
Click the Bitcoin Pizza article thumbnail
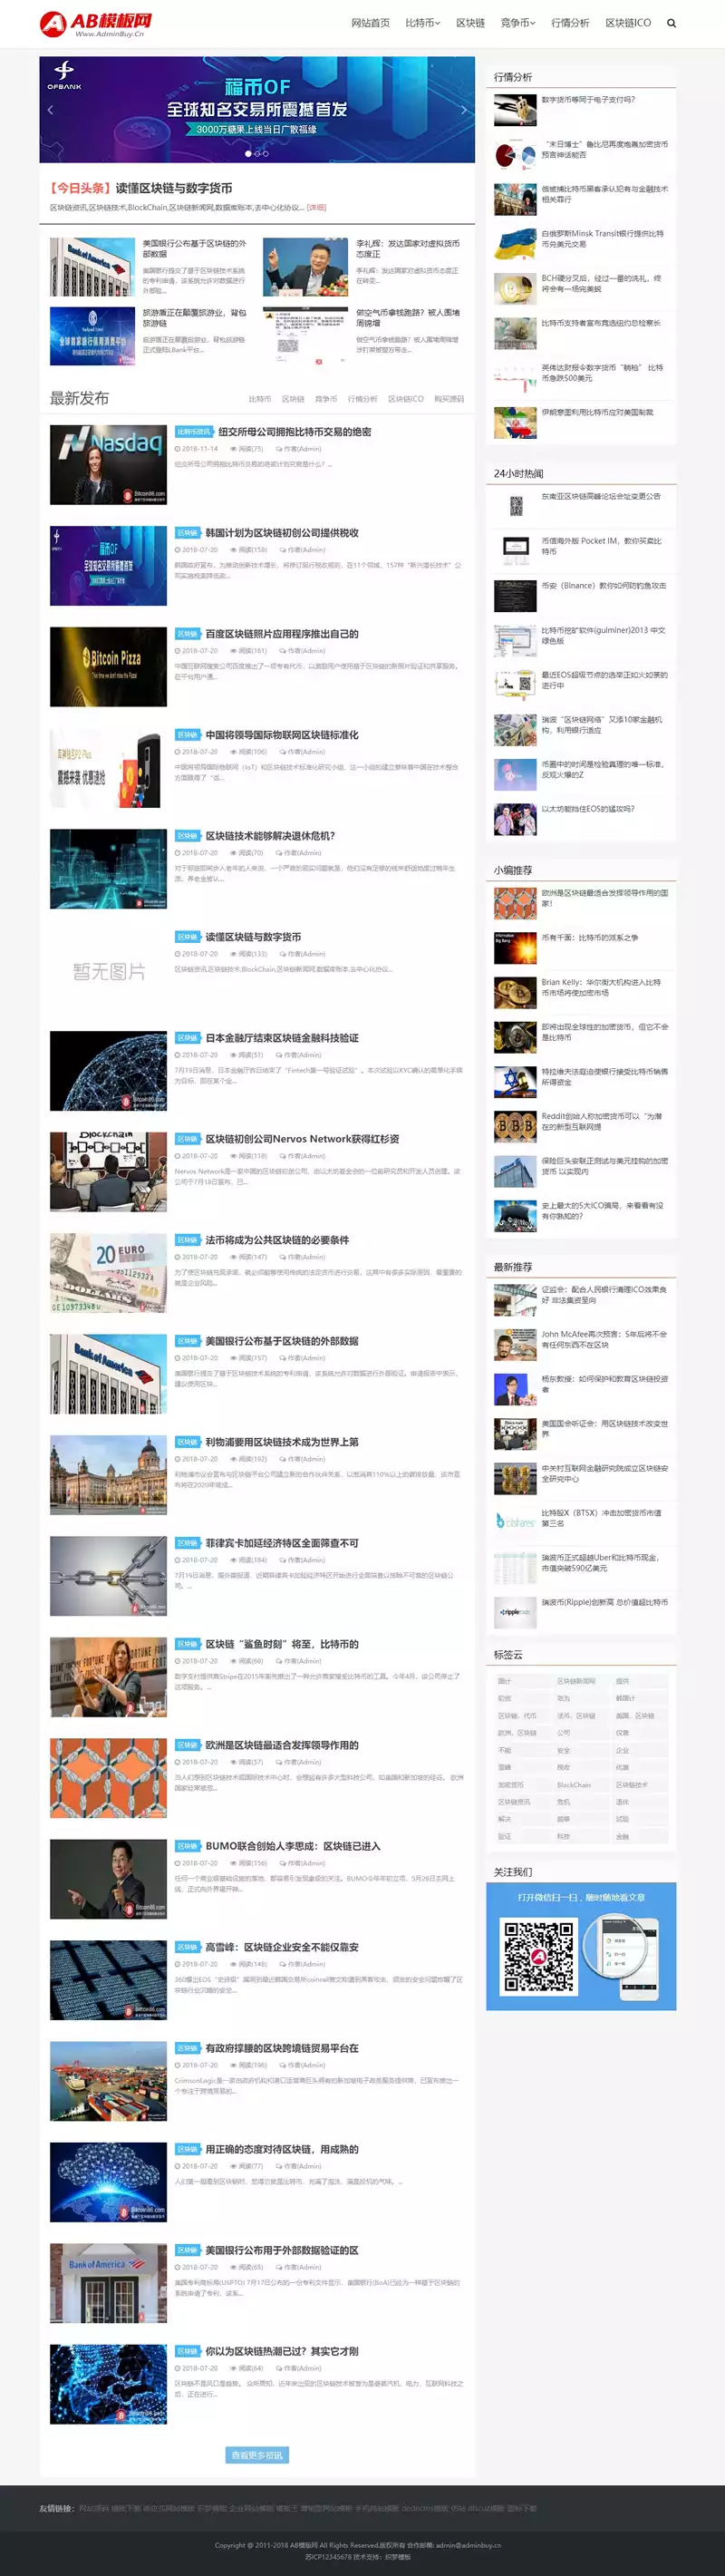click(x=108, y=667)
